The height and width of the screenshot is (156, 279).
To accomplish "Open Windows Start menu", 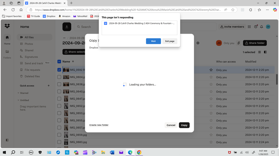I will click(x=4, y=152).
